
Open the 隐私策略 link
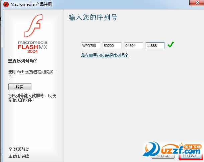(21, 156)
